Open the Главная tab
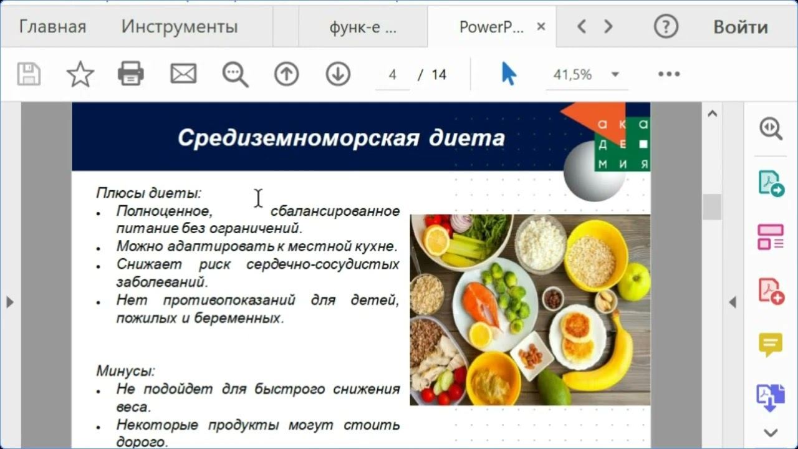The width and height of the screenshot is (798, 449). point(52,27)
